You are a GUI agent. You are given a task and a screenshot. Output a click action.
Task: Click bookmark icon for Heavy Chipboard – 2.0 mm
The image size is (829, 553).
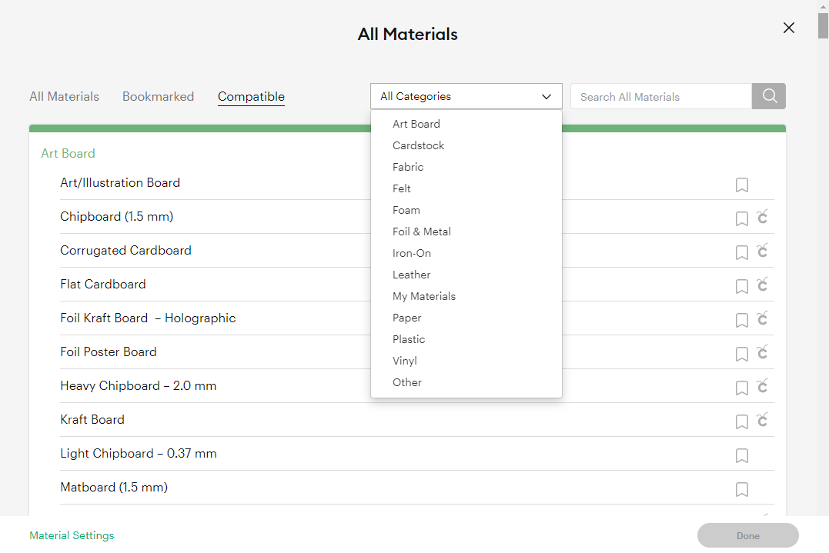[741, 388]
